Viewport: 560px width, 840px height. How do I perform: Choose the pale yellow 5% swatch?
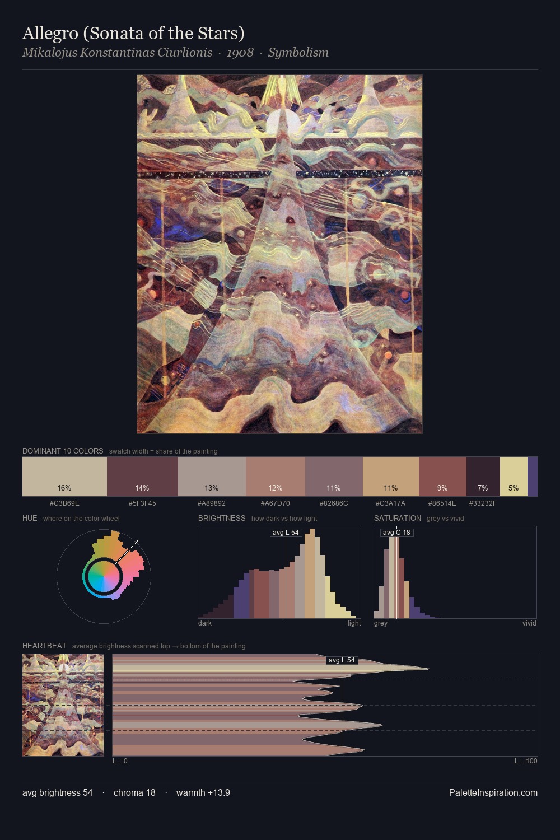[x=514, y=477]
